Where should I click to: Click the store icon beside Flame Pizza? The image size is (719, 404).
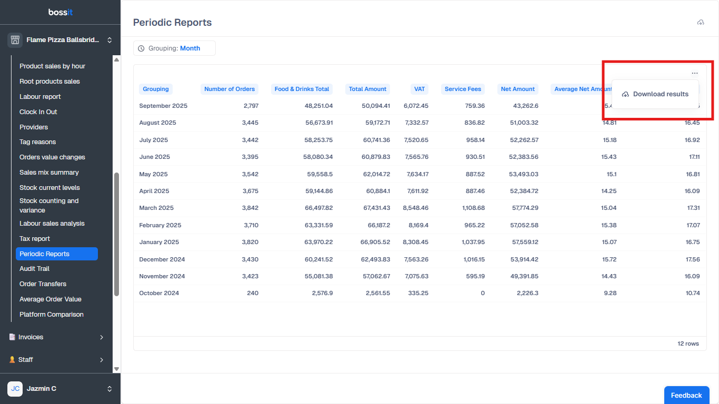15,40
